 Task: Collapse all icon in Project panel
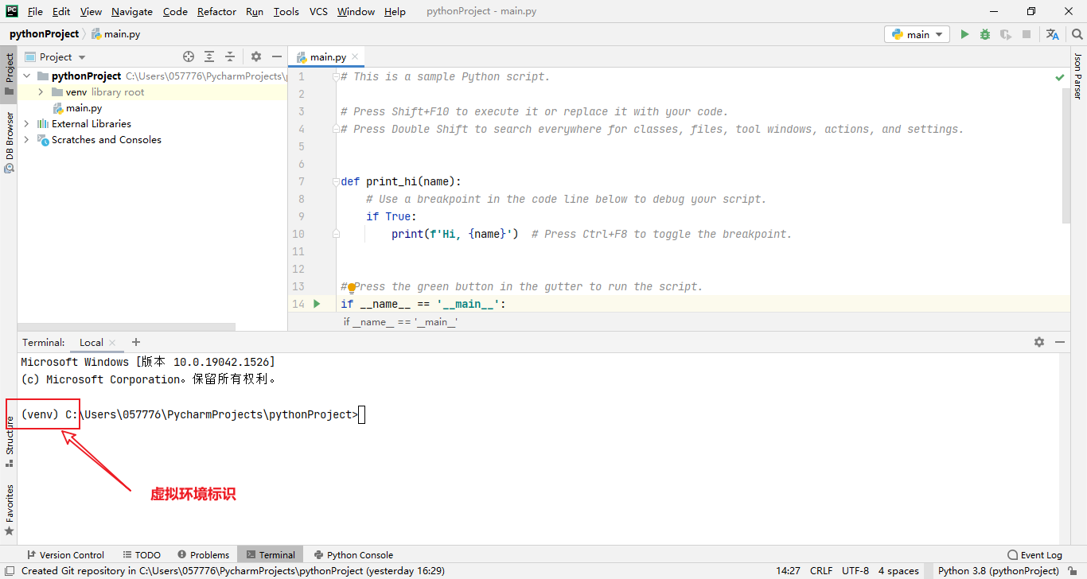pos(230,56)
